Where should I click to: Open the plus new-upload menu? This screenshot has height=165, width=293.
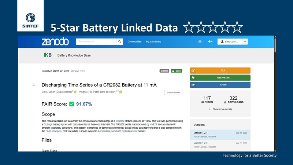pos(210,42)
